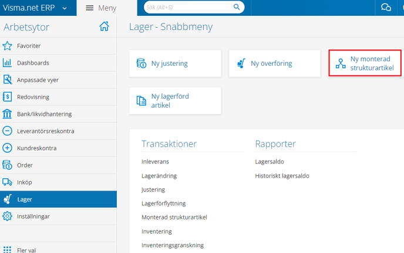Click the Fler val grid icon
Viewport: 404px width, 253px height.
(x=7, y=249)
